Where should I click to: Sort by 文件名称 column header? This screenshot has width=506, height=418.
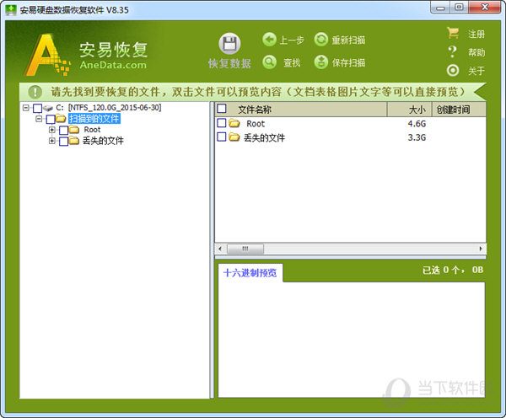[301, 110]
